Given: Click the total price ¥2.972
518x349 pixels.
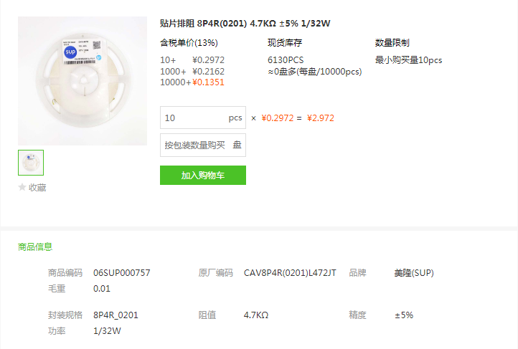Looking at the screenshot, I should [x=321, y=118].
